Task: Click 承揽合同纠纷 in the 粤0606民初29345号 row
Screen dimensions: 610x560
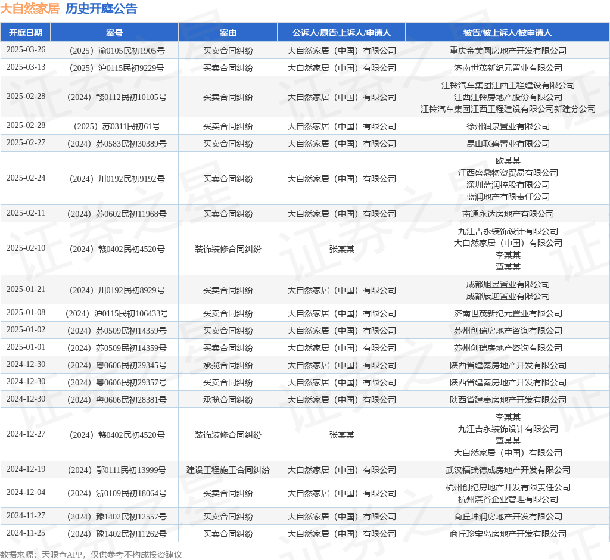Action: coord(228,365)
